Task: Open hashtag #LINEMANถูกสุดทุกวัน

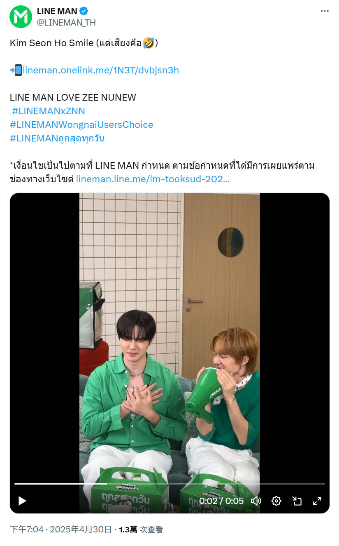Action: (x=57, y=139)
